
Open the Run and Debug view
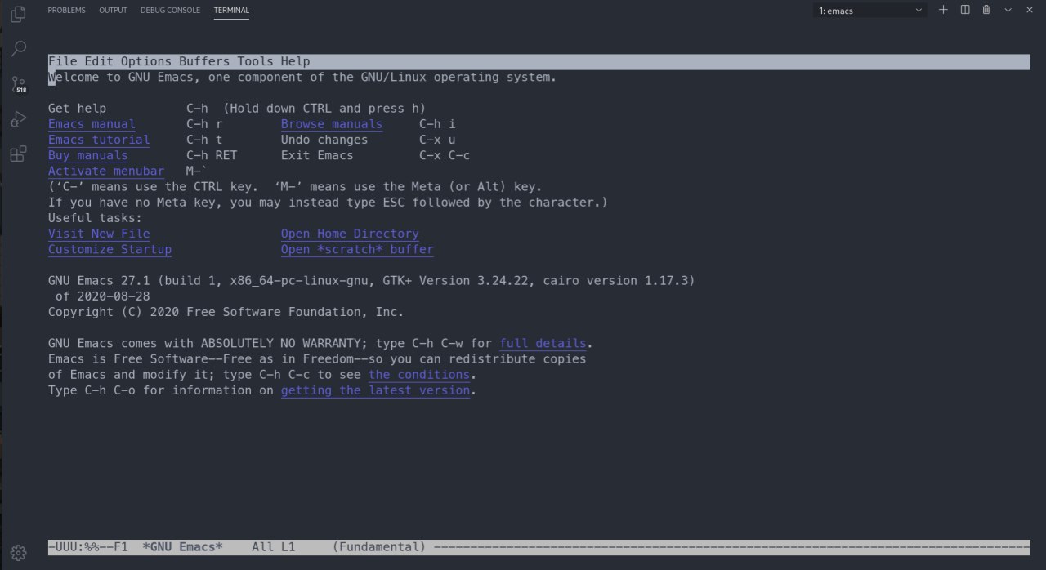[x=18, y=119]
